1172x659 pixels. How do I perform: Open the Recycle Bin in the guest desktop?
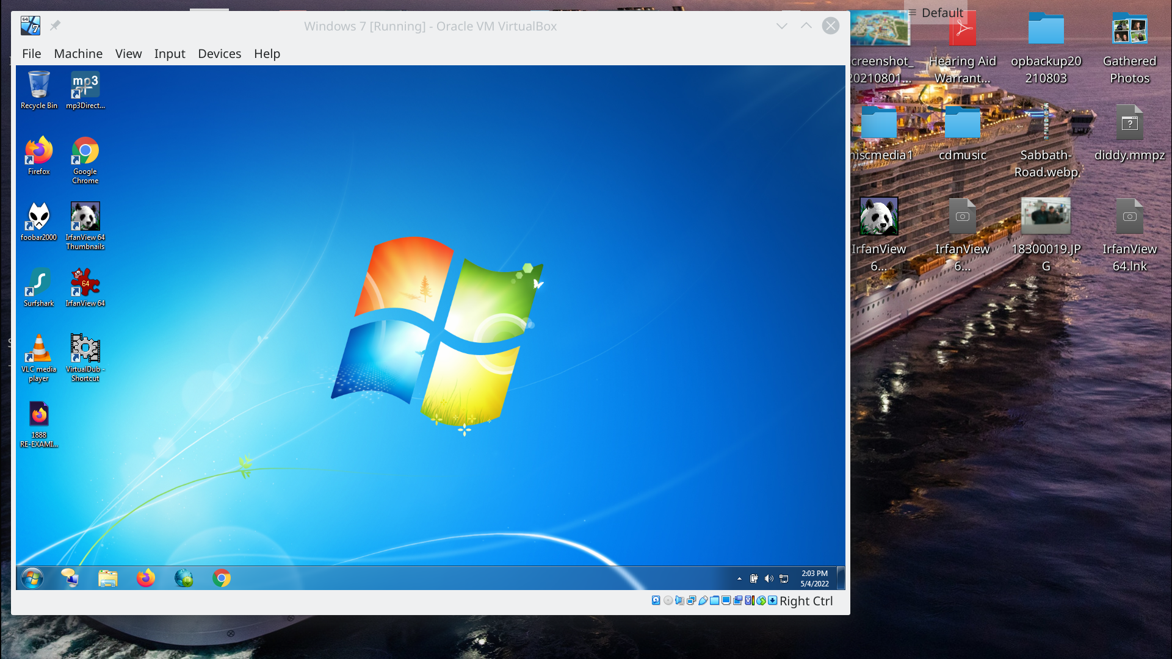point(38,90)
